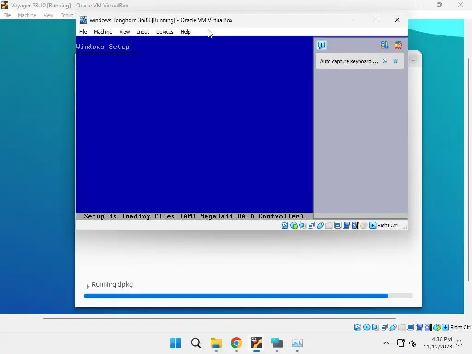Open the Windows notification bell
Viewport: 472px width, 354px height.
point(460,343)
